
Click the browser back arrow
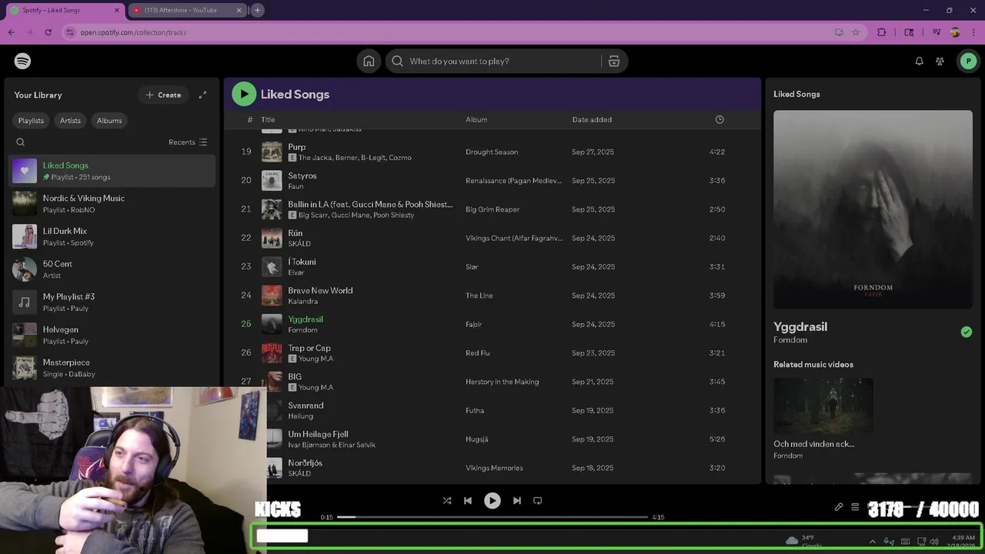point(11,32)
